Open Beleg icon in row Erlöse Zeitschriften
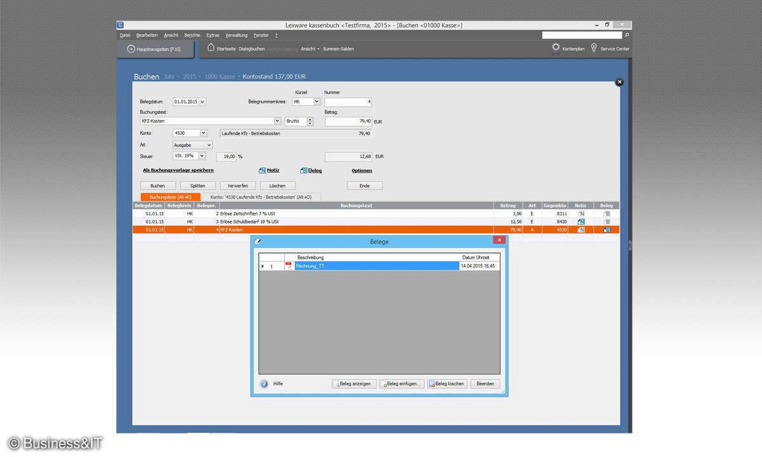The width and height of the screenshot is (762, 457). click(x=606, y=214)
